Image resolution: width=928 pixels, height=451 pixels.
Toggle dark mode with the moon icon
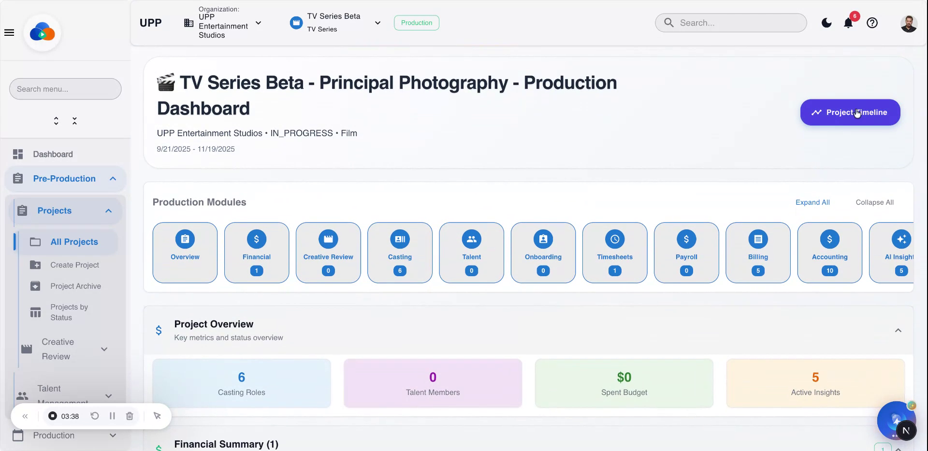826,23
